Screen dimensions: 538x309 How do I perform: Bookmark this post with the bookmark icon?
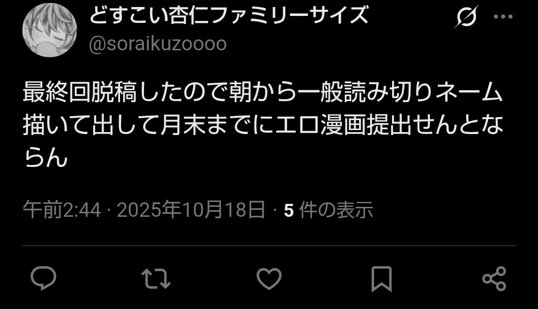pyautogui.click(x=382, y=279)
